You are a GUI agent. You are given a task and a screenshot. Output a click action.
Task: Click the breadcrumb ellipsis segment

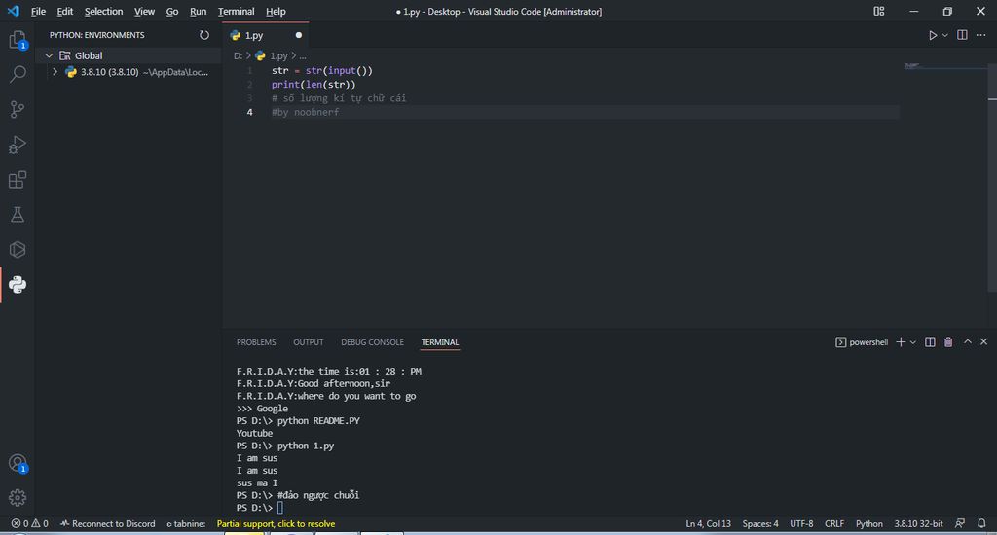tap(303, 55)
